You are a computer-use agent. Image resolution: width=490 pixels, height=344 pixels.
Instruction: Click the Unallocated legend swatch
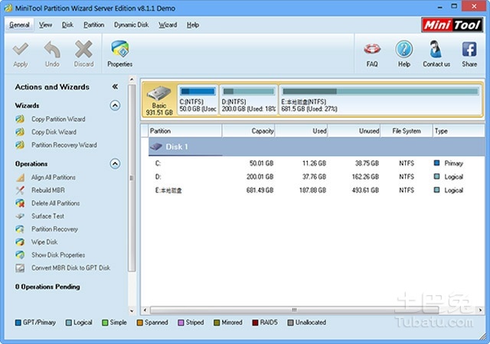click(x=290, y=323)
